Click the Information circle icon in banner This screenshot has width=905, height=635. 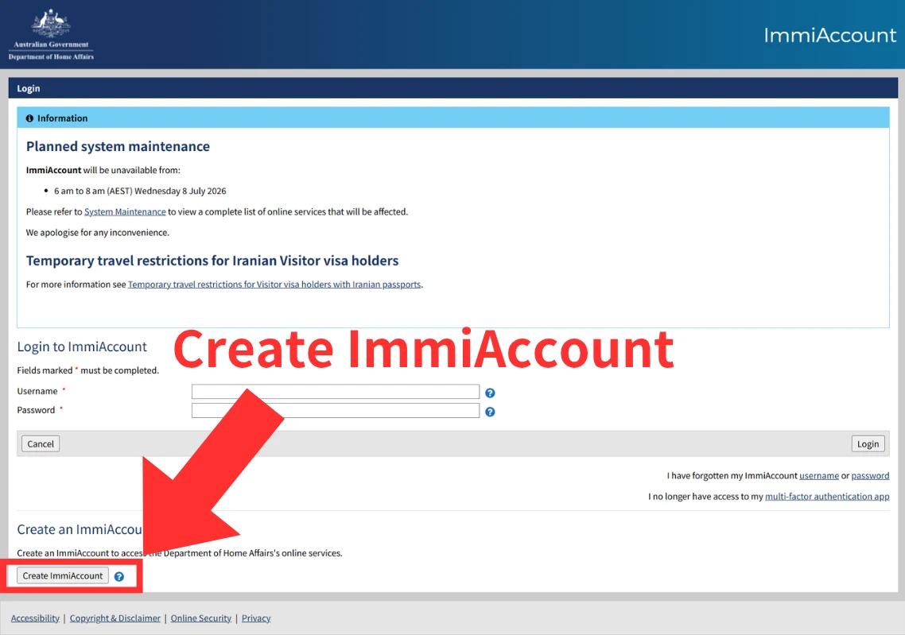tap(29, 118)
